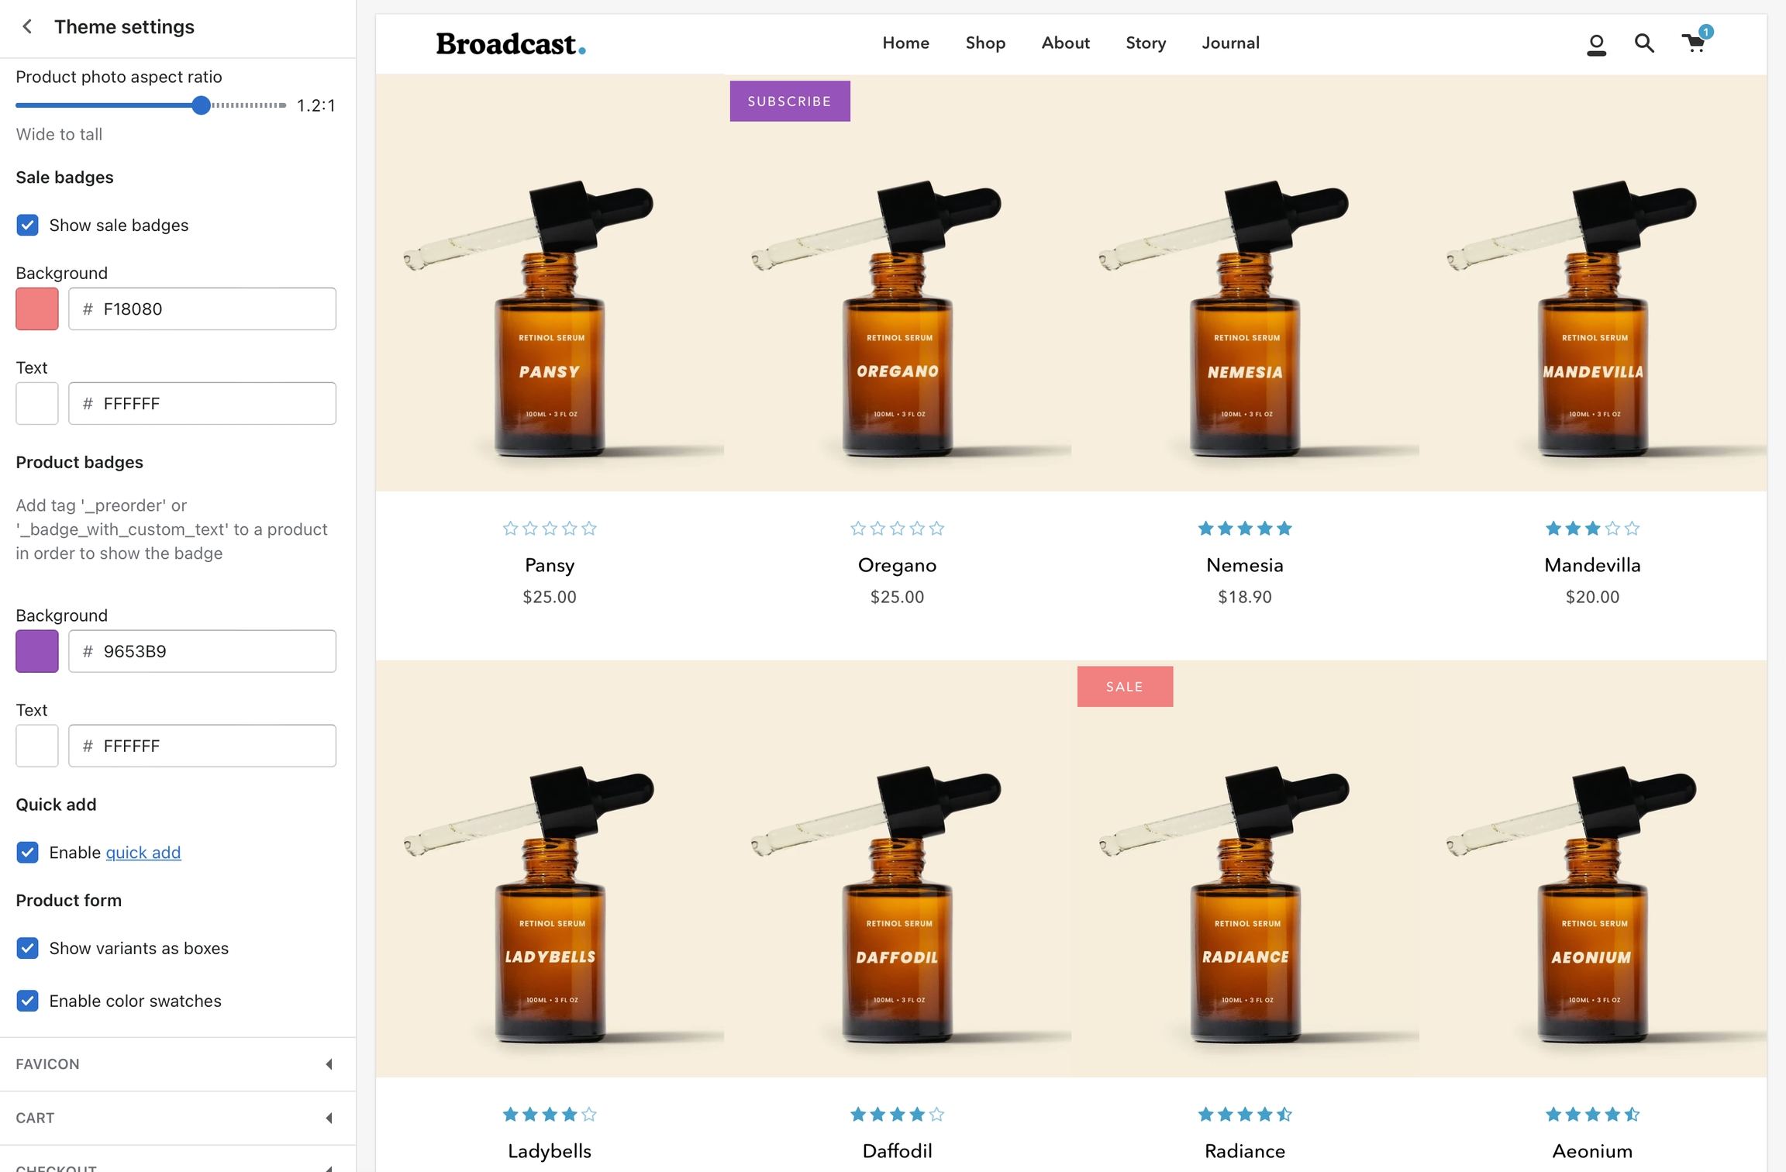Viewport: 1786px width, 1172px height.
Task: Click Nemesia's star rating
Action: [1244, 529]
